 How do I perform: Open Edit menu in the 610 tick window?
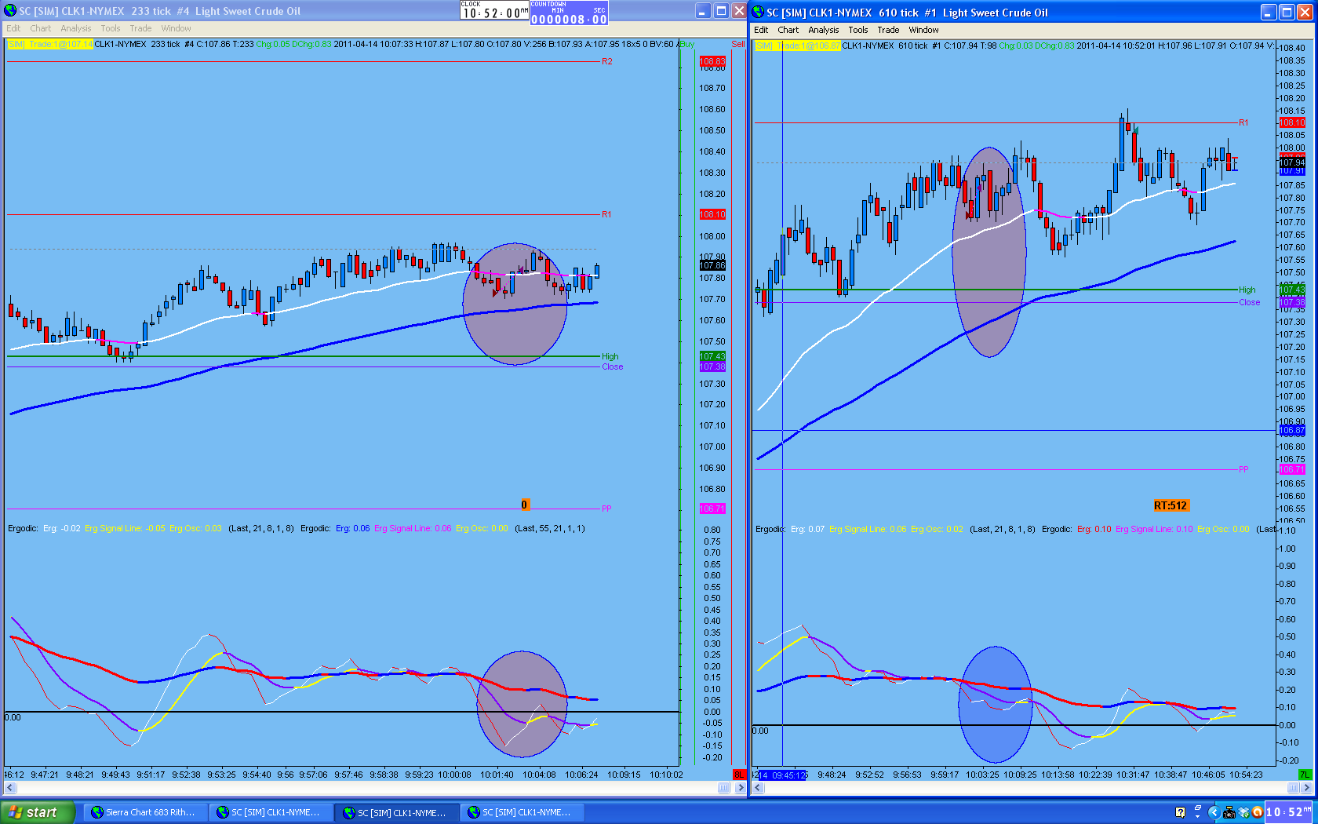click(761, 30)
